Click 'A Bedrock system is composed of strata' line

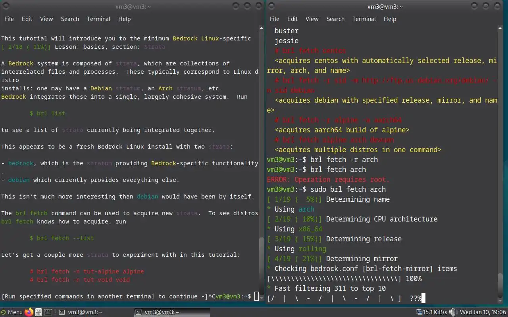point(115,63)
